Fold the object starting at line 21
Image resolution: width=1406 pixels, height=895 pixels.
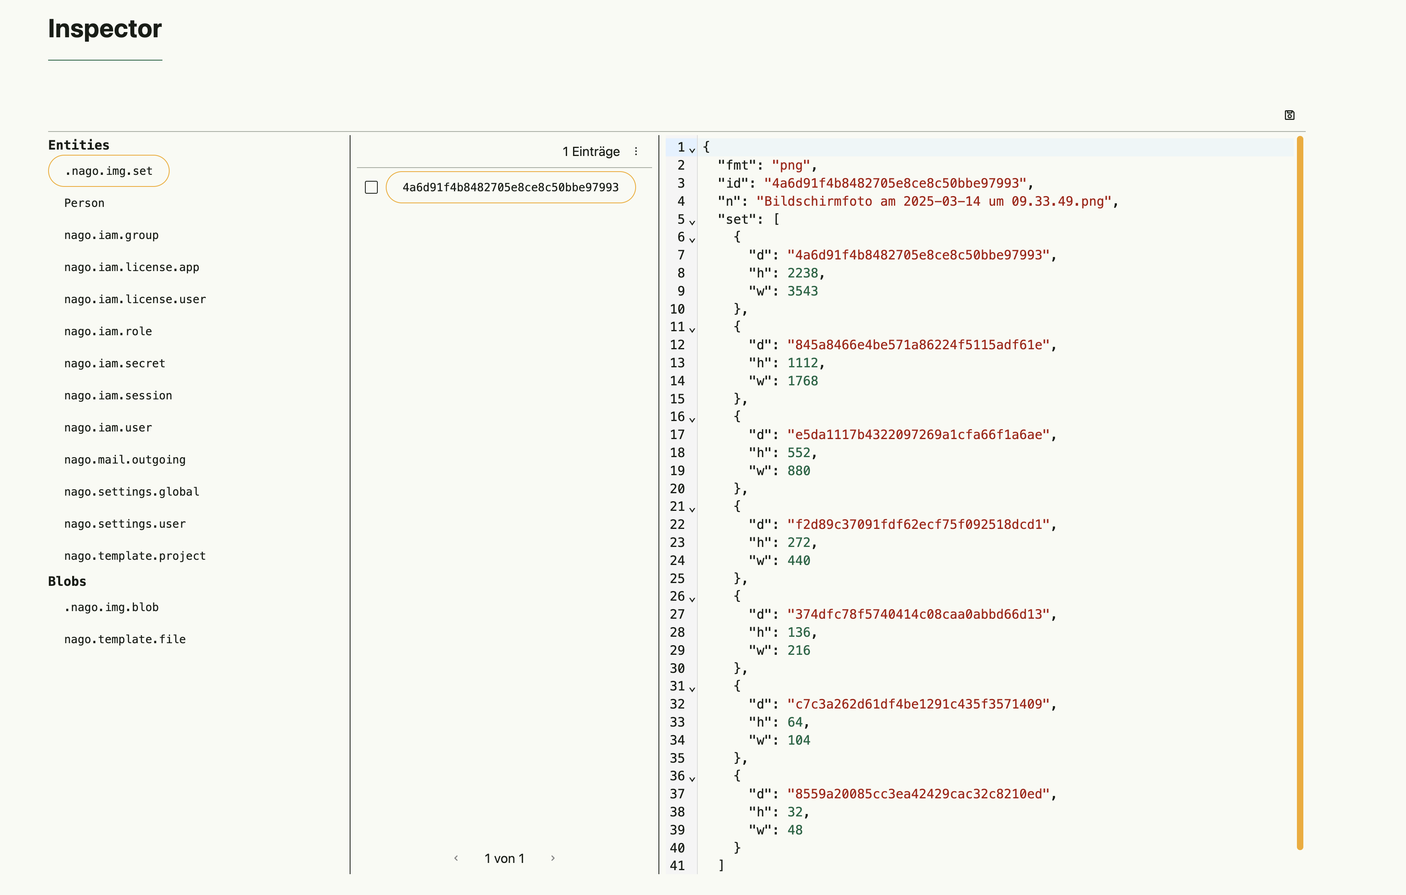(692, 510)
